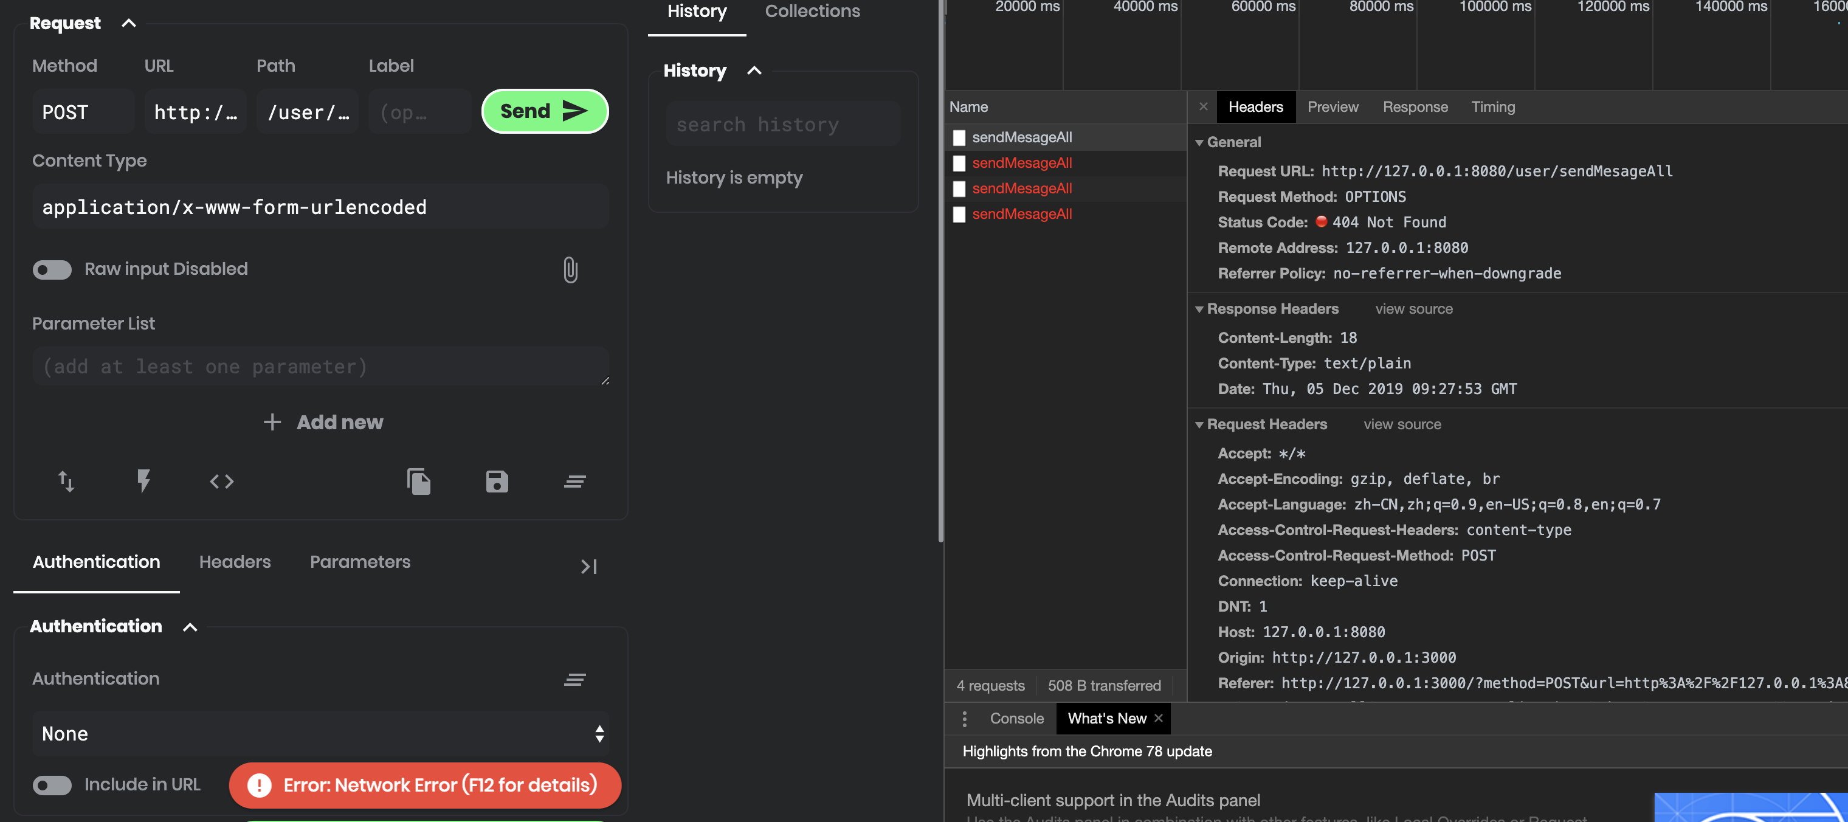This screenshot has height=822, width=1848.
Task: Click the copy request icon
Action: [x=419, y=482]
